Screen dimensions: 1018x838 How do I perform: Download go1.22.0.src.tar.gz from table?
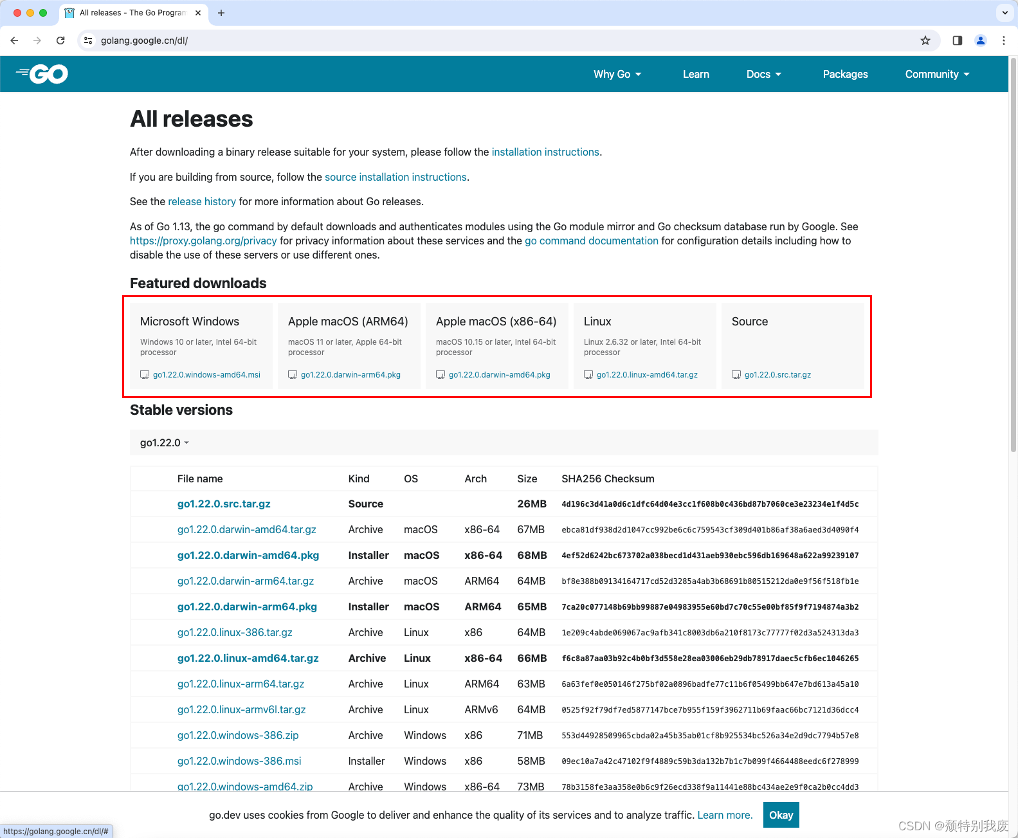224,504
